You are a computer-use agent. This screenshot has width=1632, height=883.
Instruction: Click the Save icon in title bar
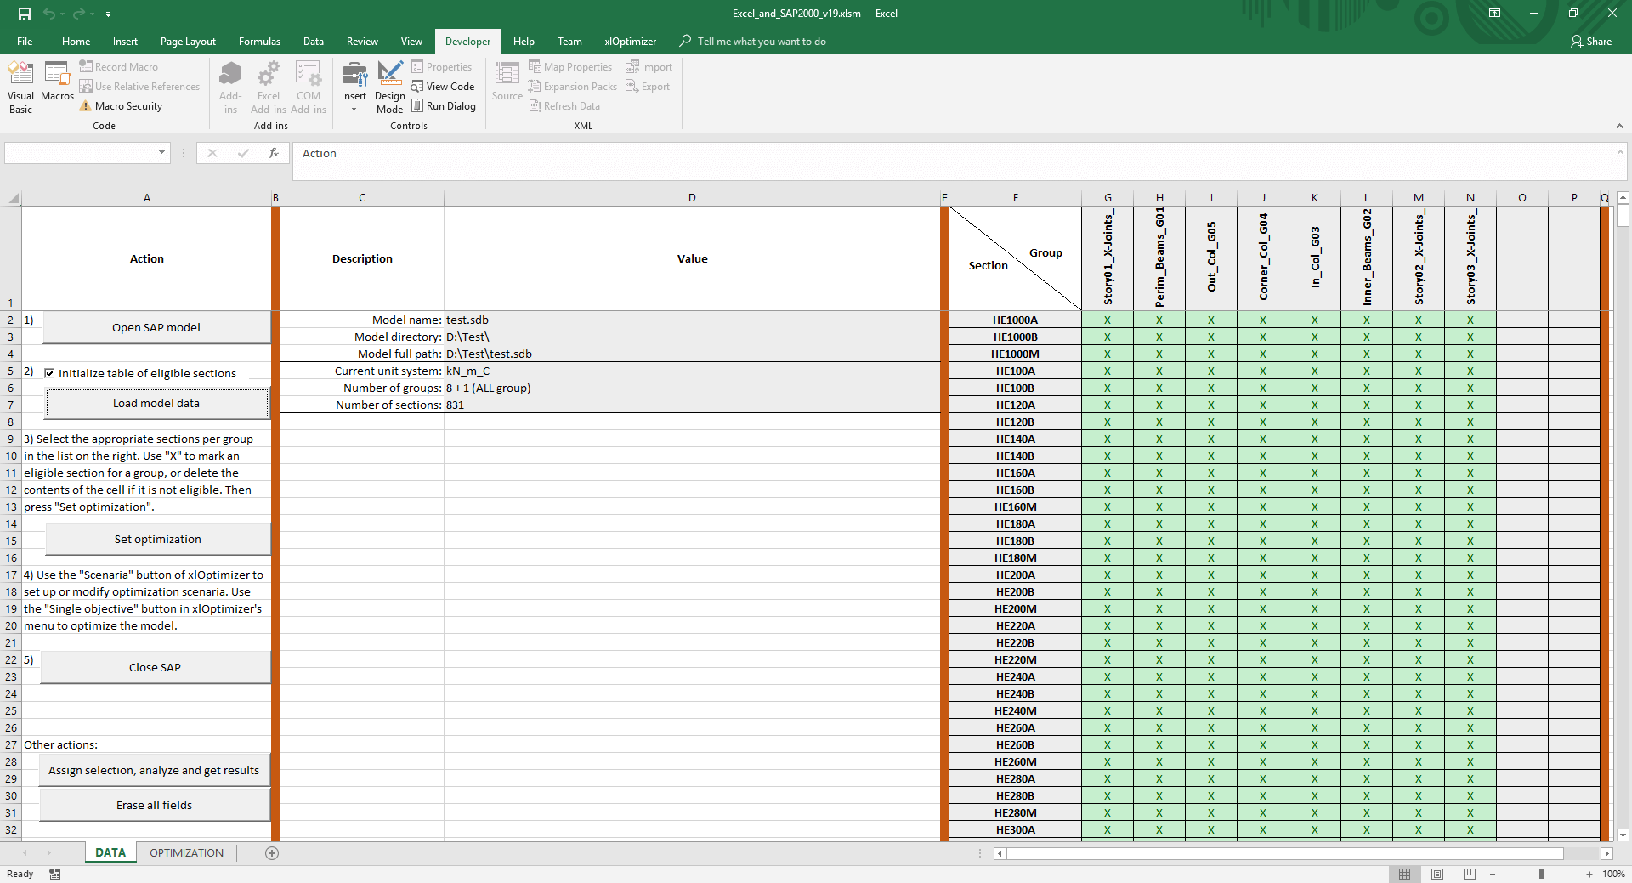click(25, 14)
